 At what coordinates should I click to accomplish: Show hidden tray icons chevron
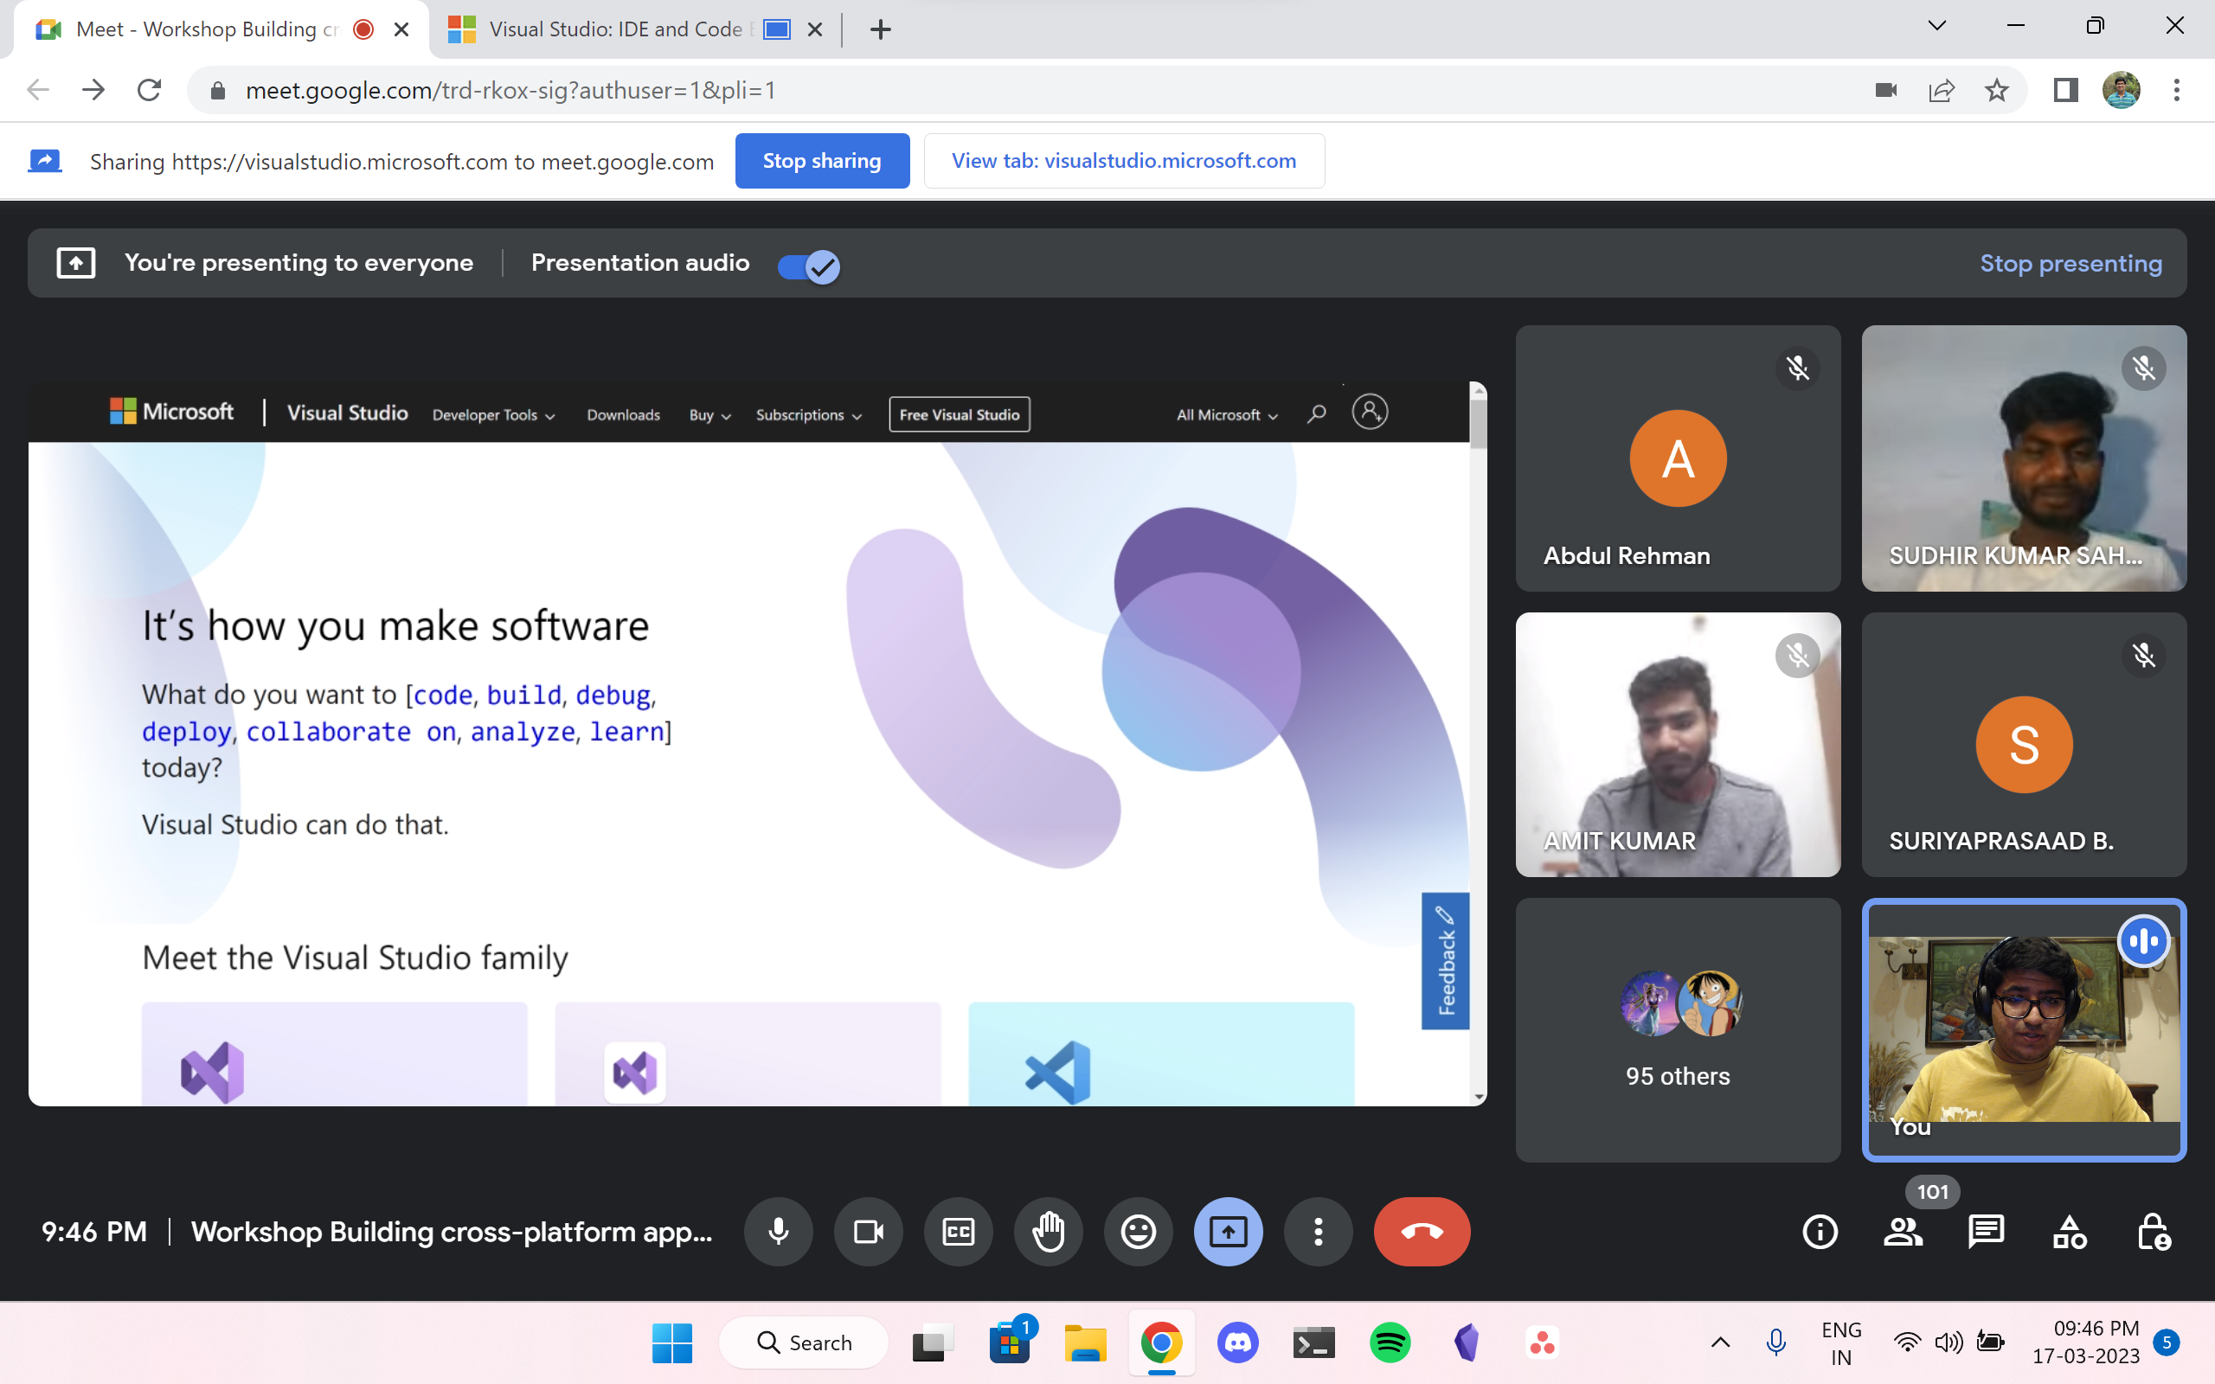1720,1342
